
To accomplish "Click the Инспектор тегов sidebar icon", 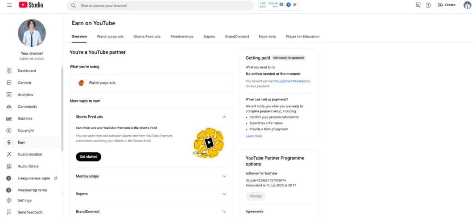I will [9, 190].
